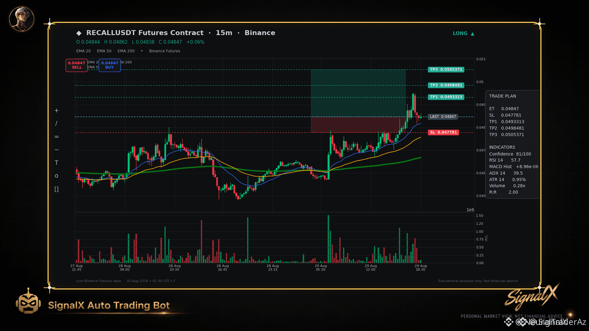Click the SignalX robot mascot logo

pos(28,301)
